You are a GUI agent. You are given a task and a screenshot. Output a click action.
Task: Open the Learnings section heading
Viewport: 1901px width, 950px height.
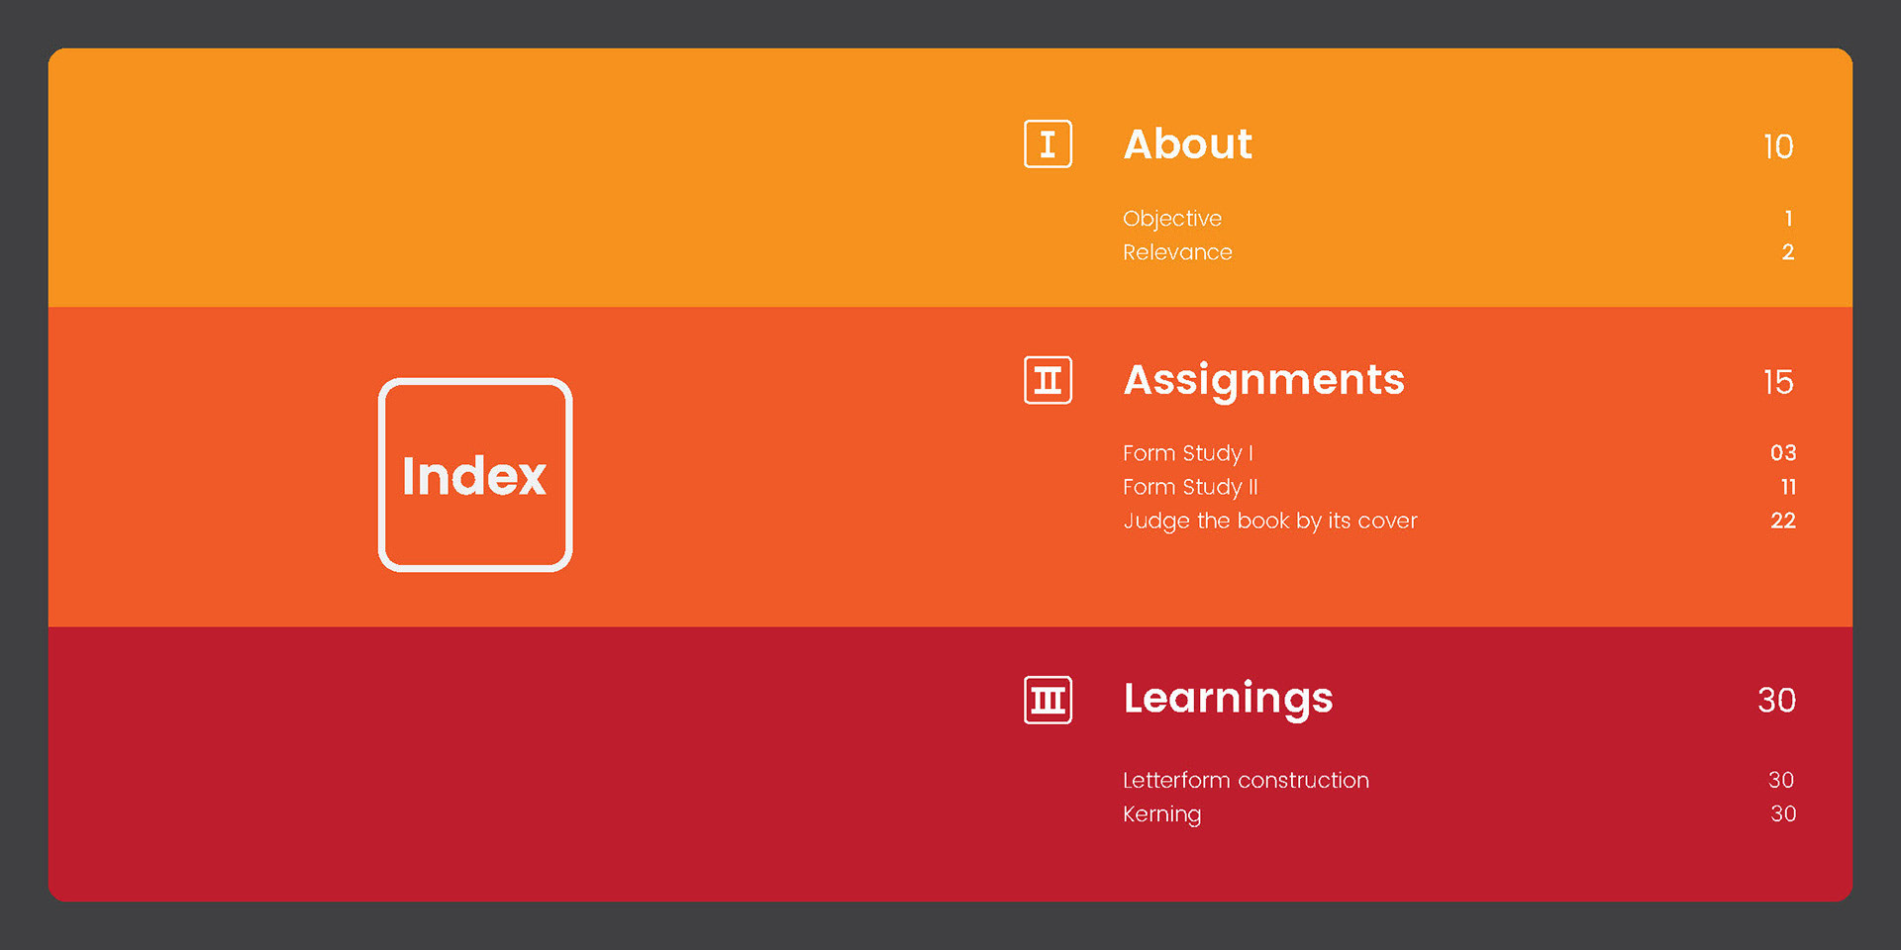pos(1228,699)
